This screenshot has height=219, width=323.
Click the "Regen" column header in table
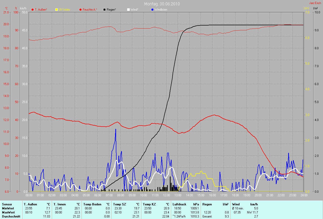(x=207, y=204)
